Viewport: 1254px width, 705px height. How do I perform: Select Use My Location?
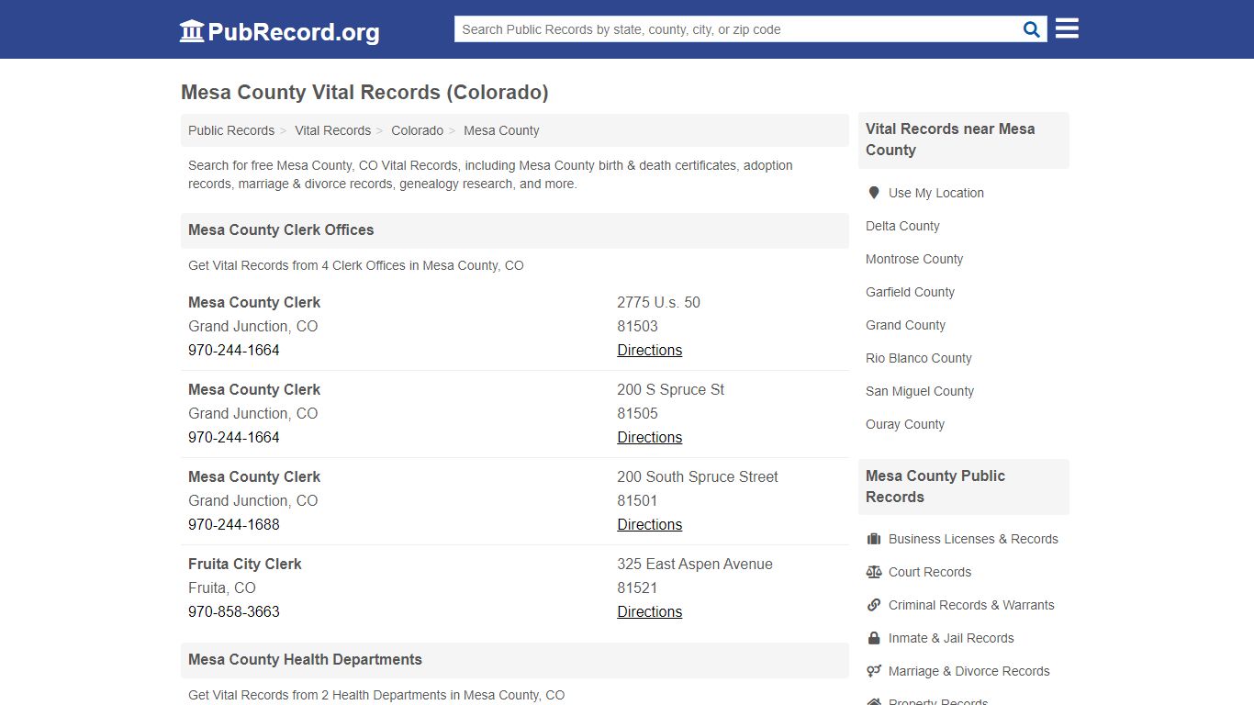(935, 193)
